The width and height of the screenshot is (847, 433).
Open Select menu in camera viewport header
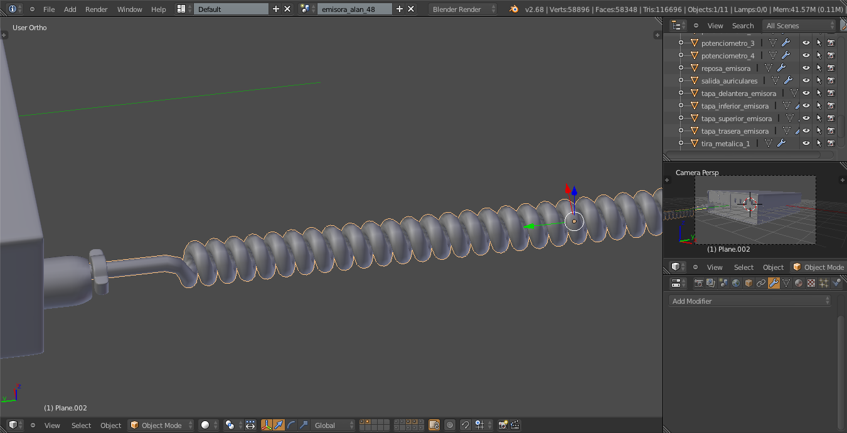(743, 267)
